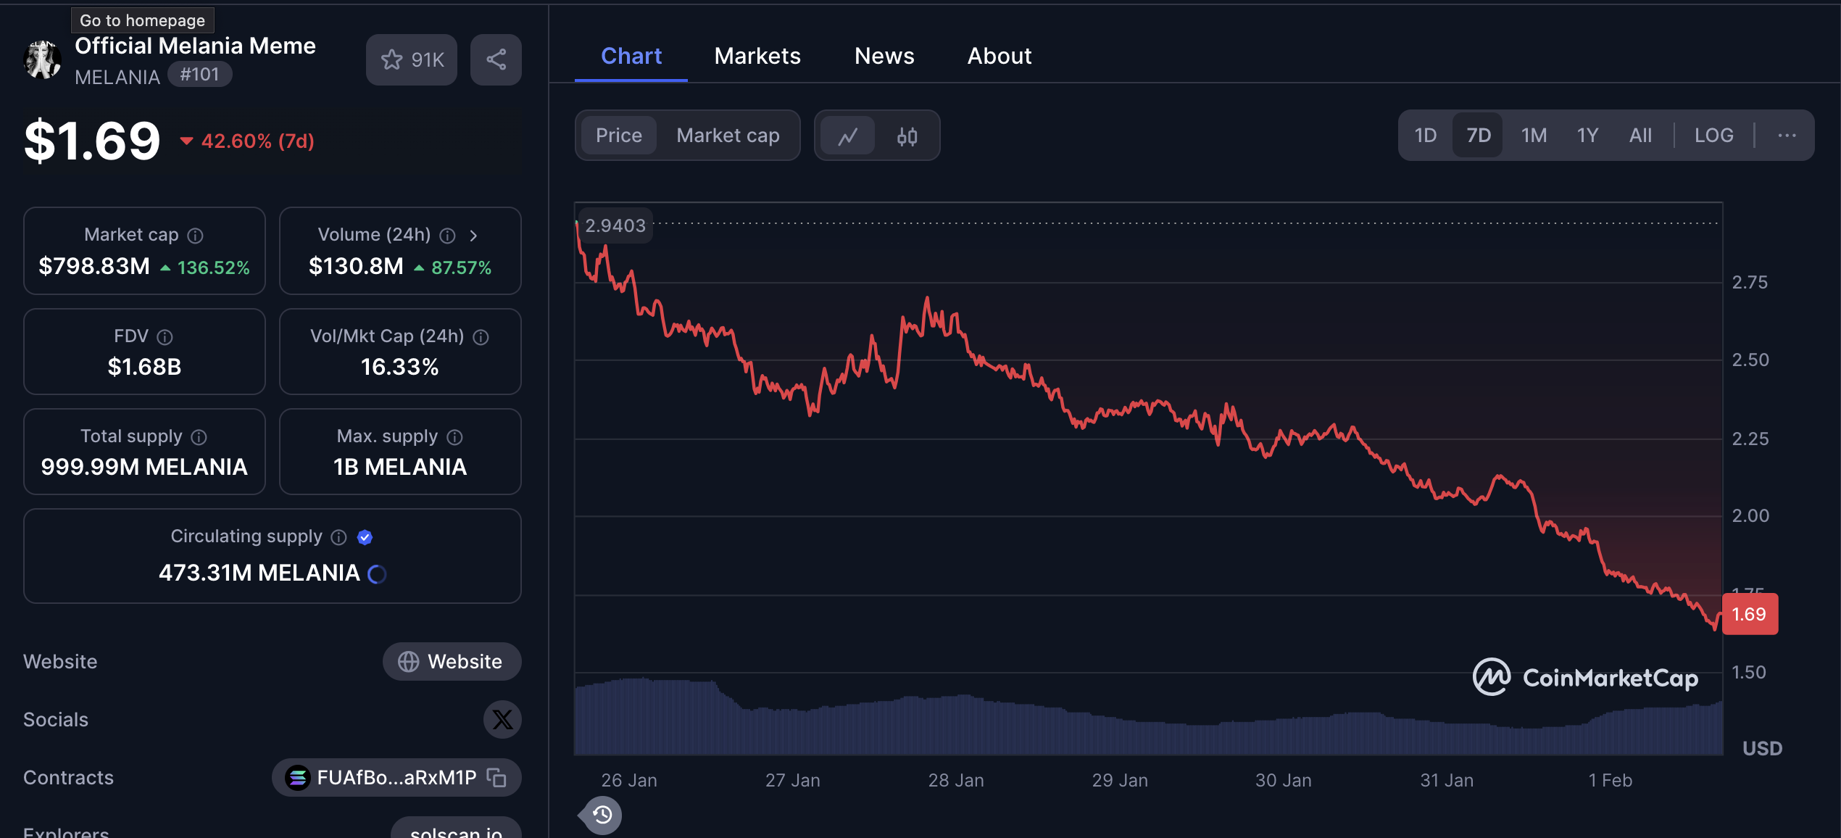Click the Market cap info icon
This screenshot has width=1841, height=838.
(195, 236)
